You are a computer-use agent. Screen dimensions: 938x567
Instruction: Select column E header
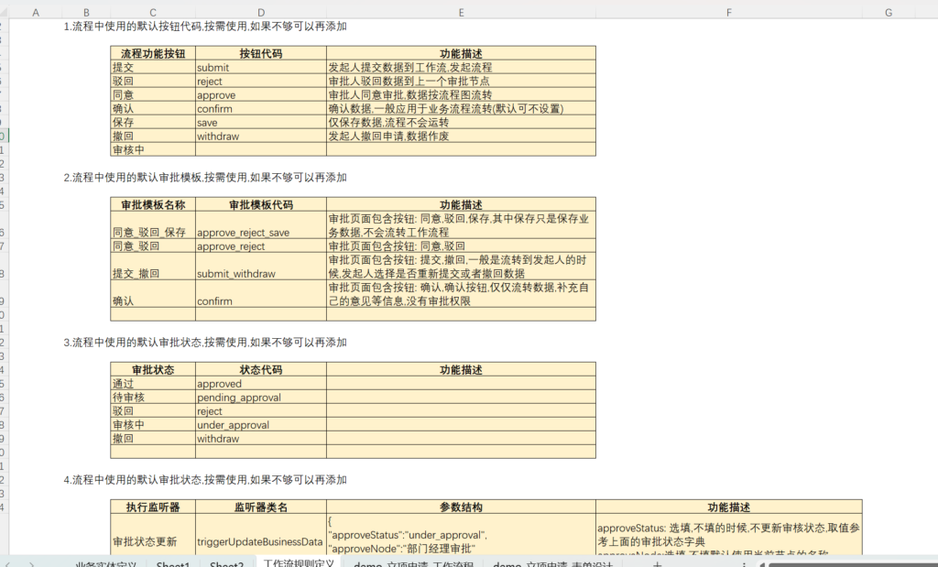coord(462,13)
